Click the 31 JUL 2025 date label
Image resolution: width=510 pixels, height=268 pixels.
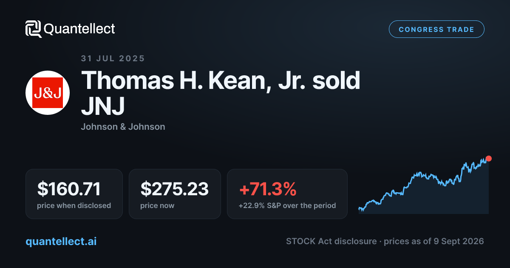coord(113,59)
